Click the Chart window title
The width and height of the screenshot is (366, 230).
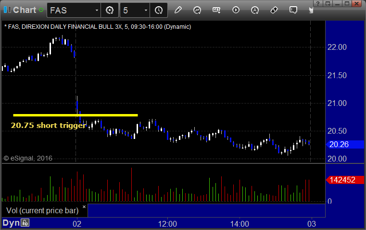(25, 10)
